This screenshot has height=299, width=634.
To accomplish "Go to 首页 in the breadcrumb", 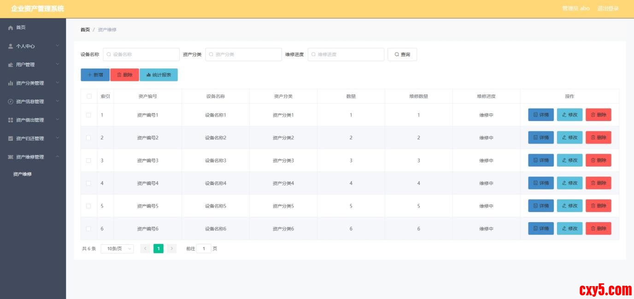I will point(85,30).
